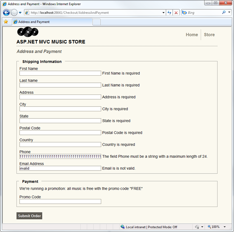Maximize the Internet Explorer window
234x232 pixels.
(x=216, y=3)
